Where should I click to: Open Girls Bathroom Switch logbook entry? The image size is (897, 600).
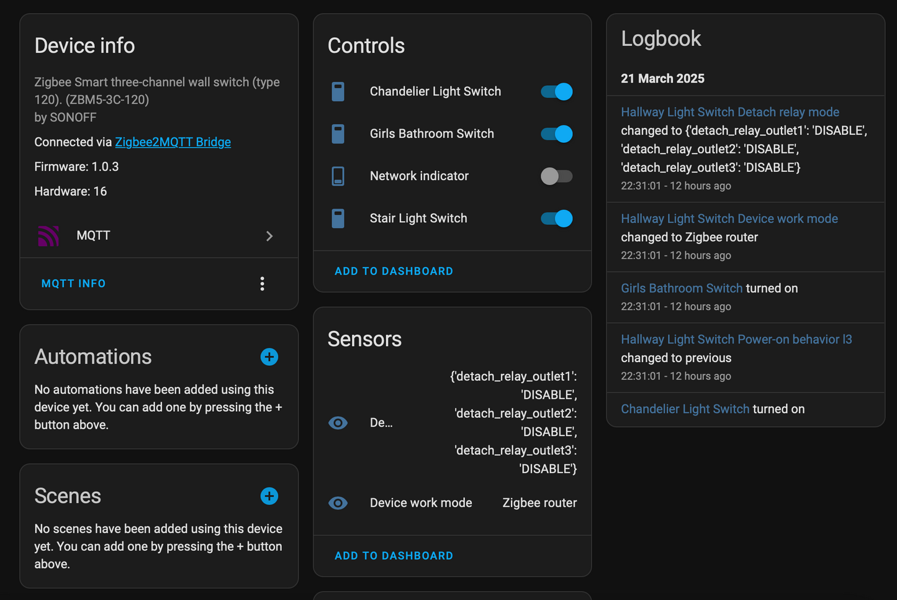click(681, 288)
